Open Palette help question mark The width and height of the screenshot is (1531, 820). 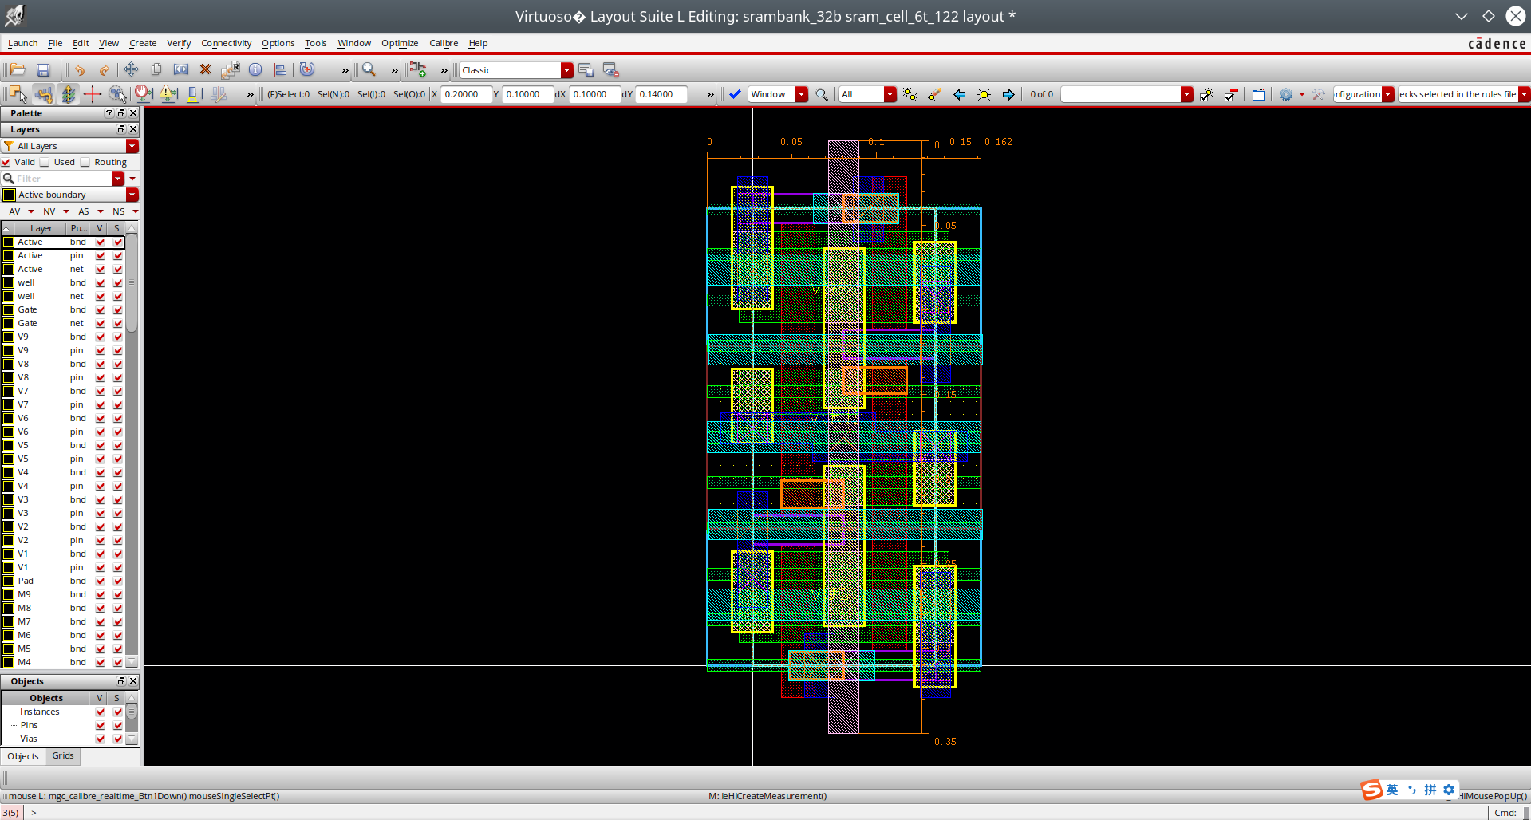tap(109, 113)
